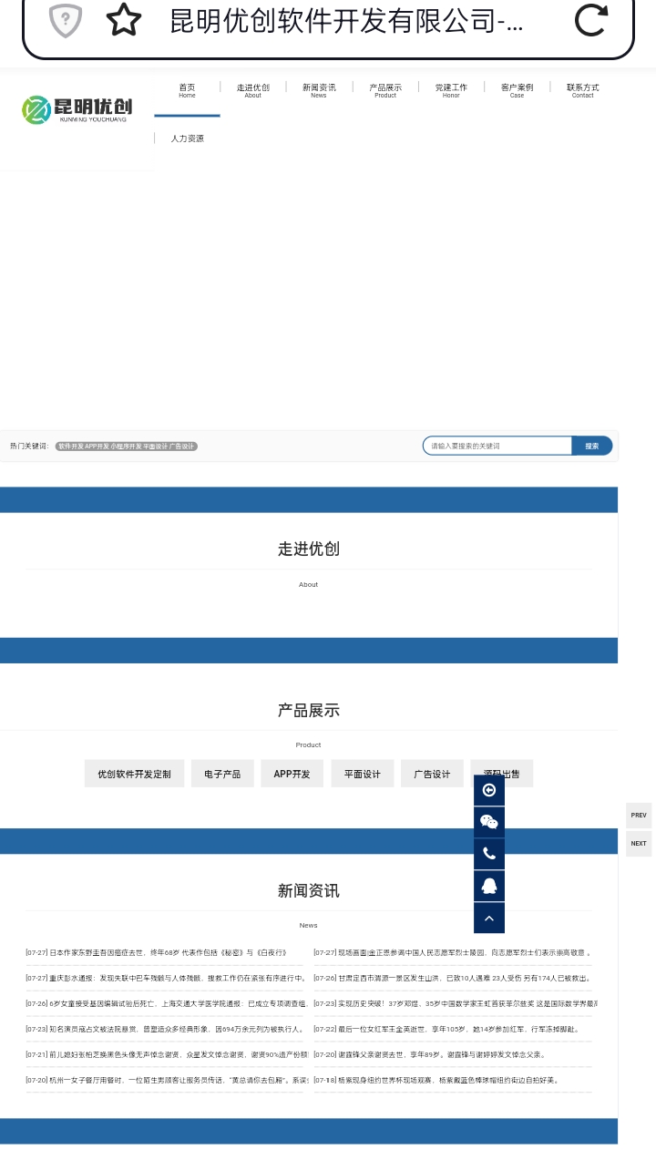This screenshot has width=656, height=1150.
Task: Open the 产品展示 Product menu item
Action: point(384,90)
